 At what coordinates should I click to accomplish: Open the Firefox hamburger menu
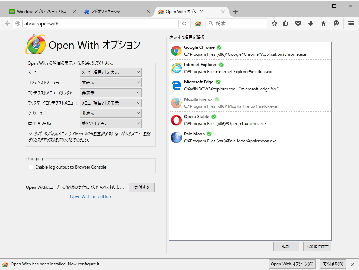pos(351,23)
